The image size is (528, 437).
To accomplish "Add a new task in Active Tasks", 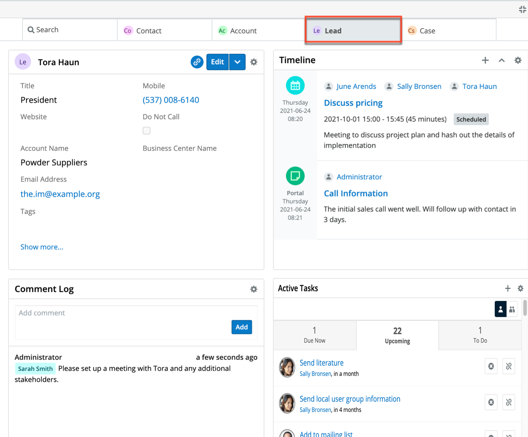I will (x=508, y=289).
